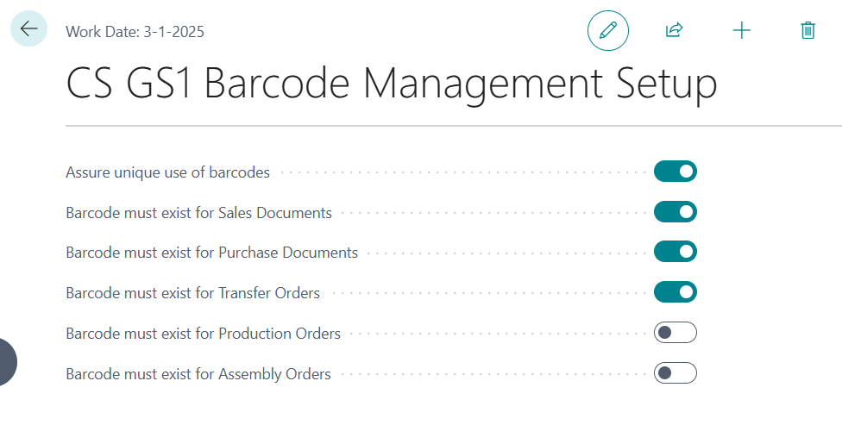
Task: Click the pencil edit icon
Action: click(608, 30)
